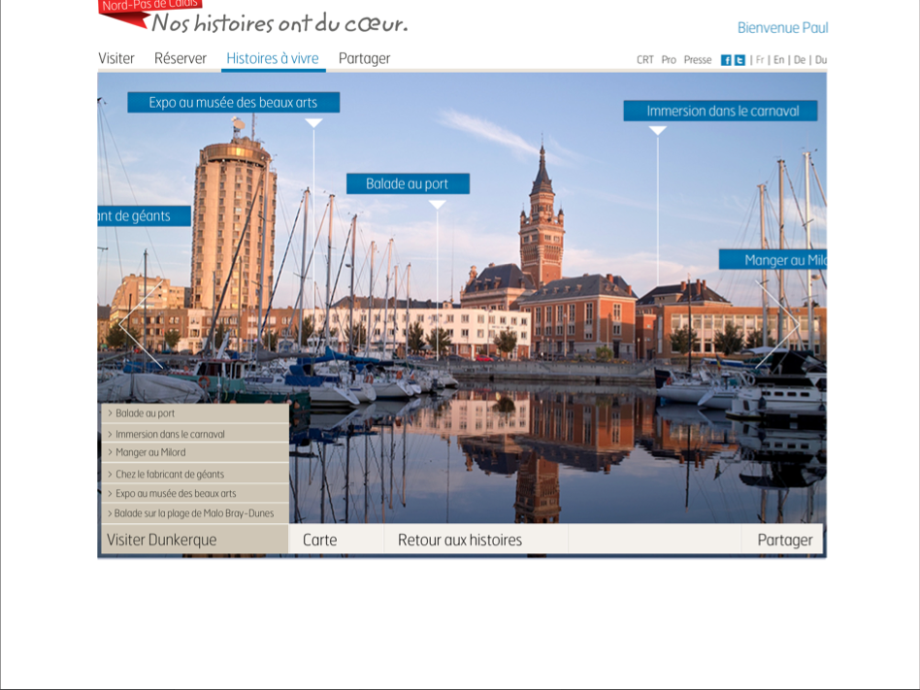Click the Retour aux histoires button
920x690 pixels.
pos(460,540)
